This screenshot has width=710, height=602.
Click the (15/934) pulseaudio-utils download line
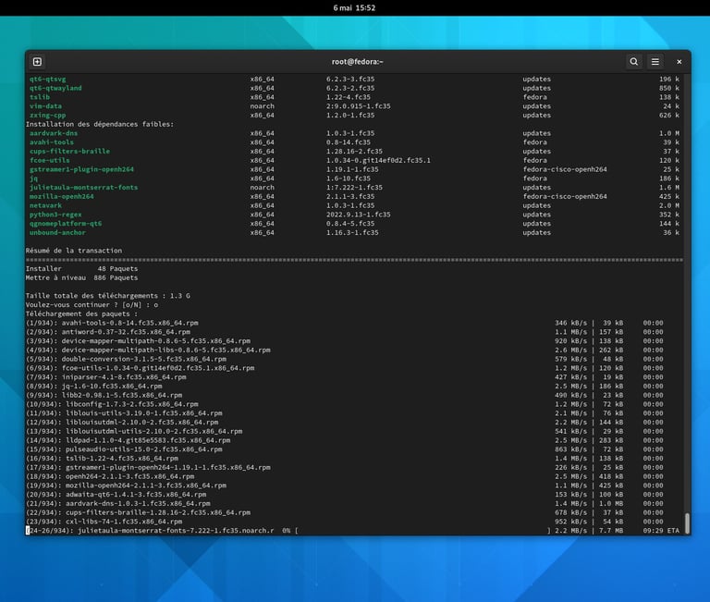coord(344,449)
